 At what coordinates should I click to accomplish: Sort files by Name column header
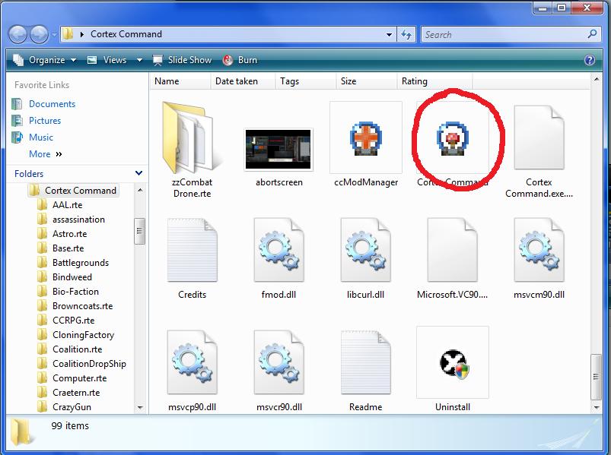pyautogui.click(x=167, y=81)
